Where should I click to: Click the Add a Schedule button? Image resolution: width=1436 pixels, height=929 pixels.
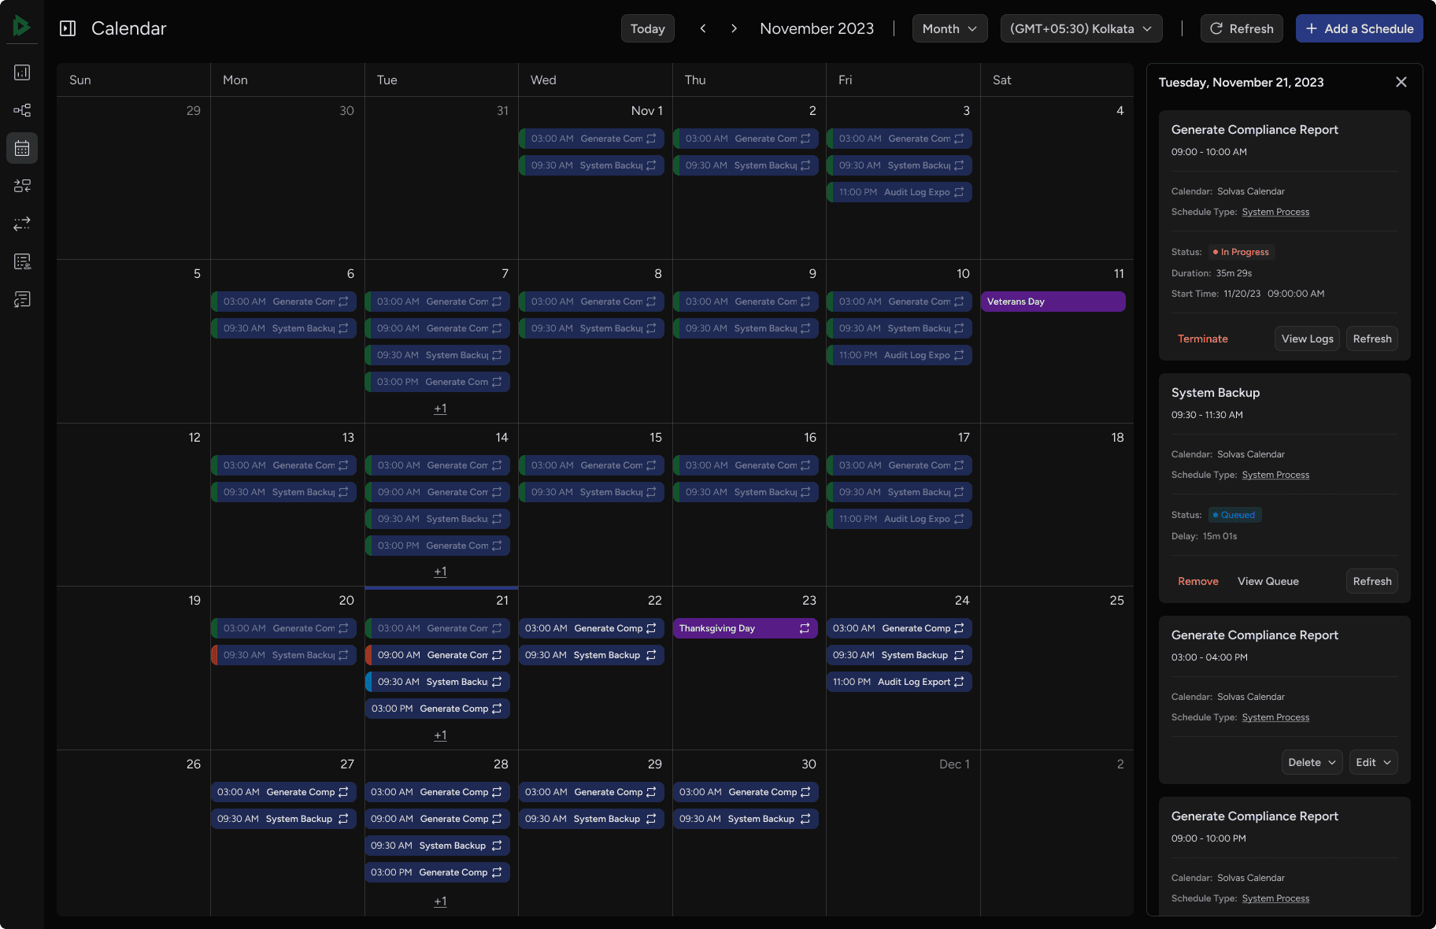pyautogui.click(x=1359, y=28)
